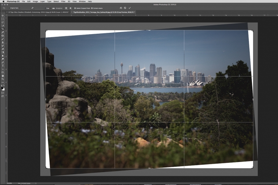Select the Move tool
Screen dimensions: 278x185
click(x=3, y=15)
